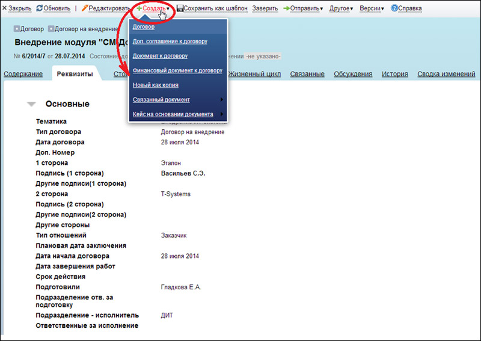Choose Доп. соглашение к договору
The height and width of the screenshot is (341, 481).
click(x=170, y=41)
